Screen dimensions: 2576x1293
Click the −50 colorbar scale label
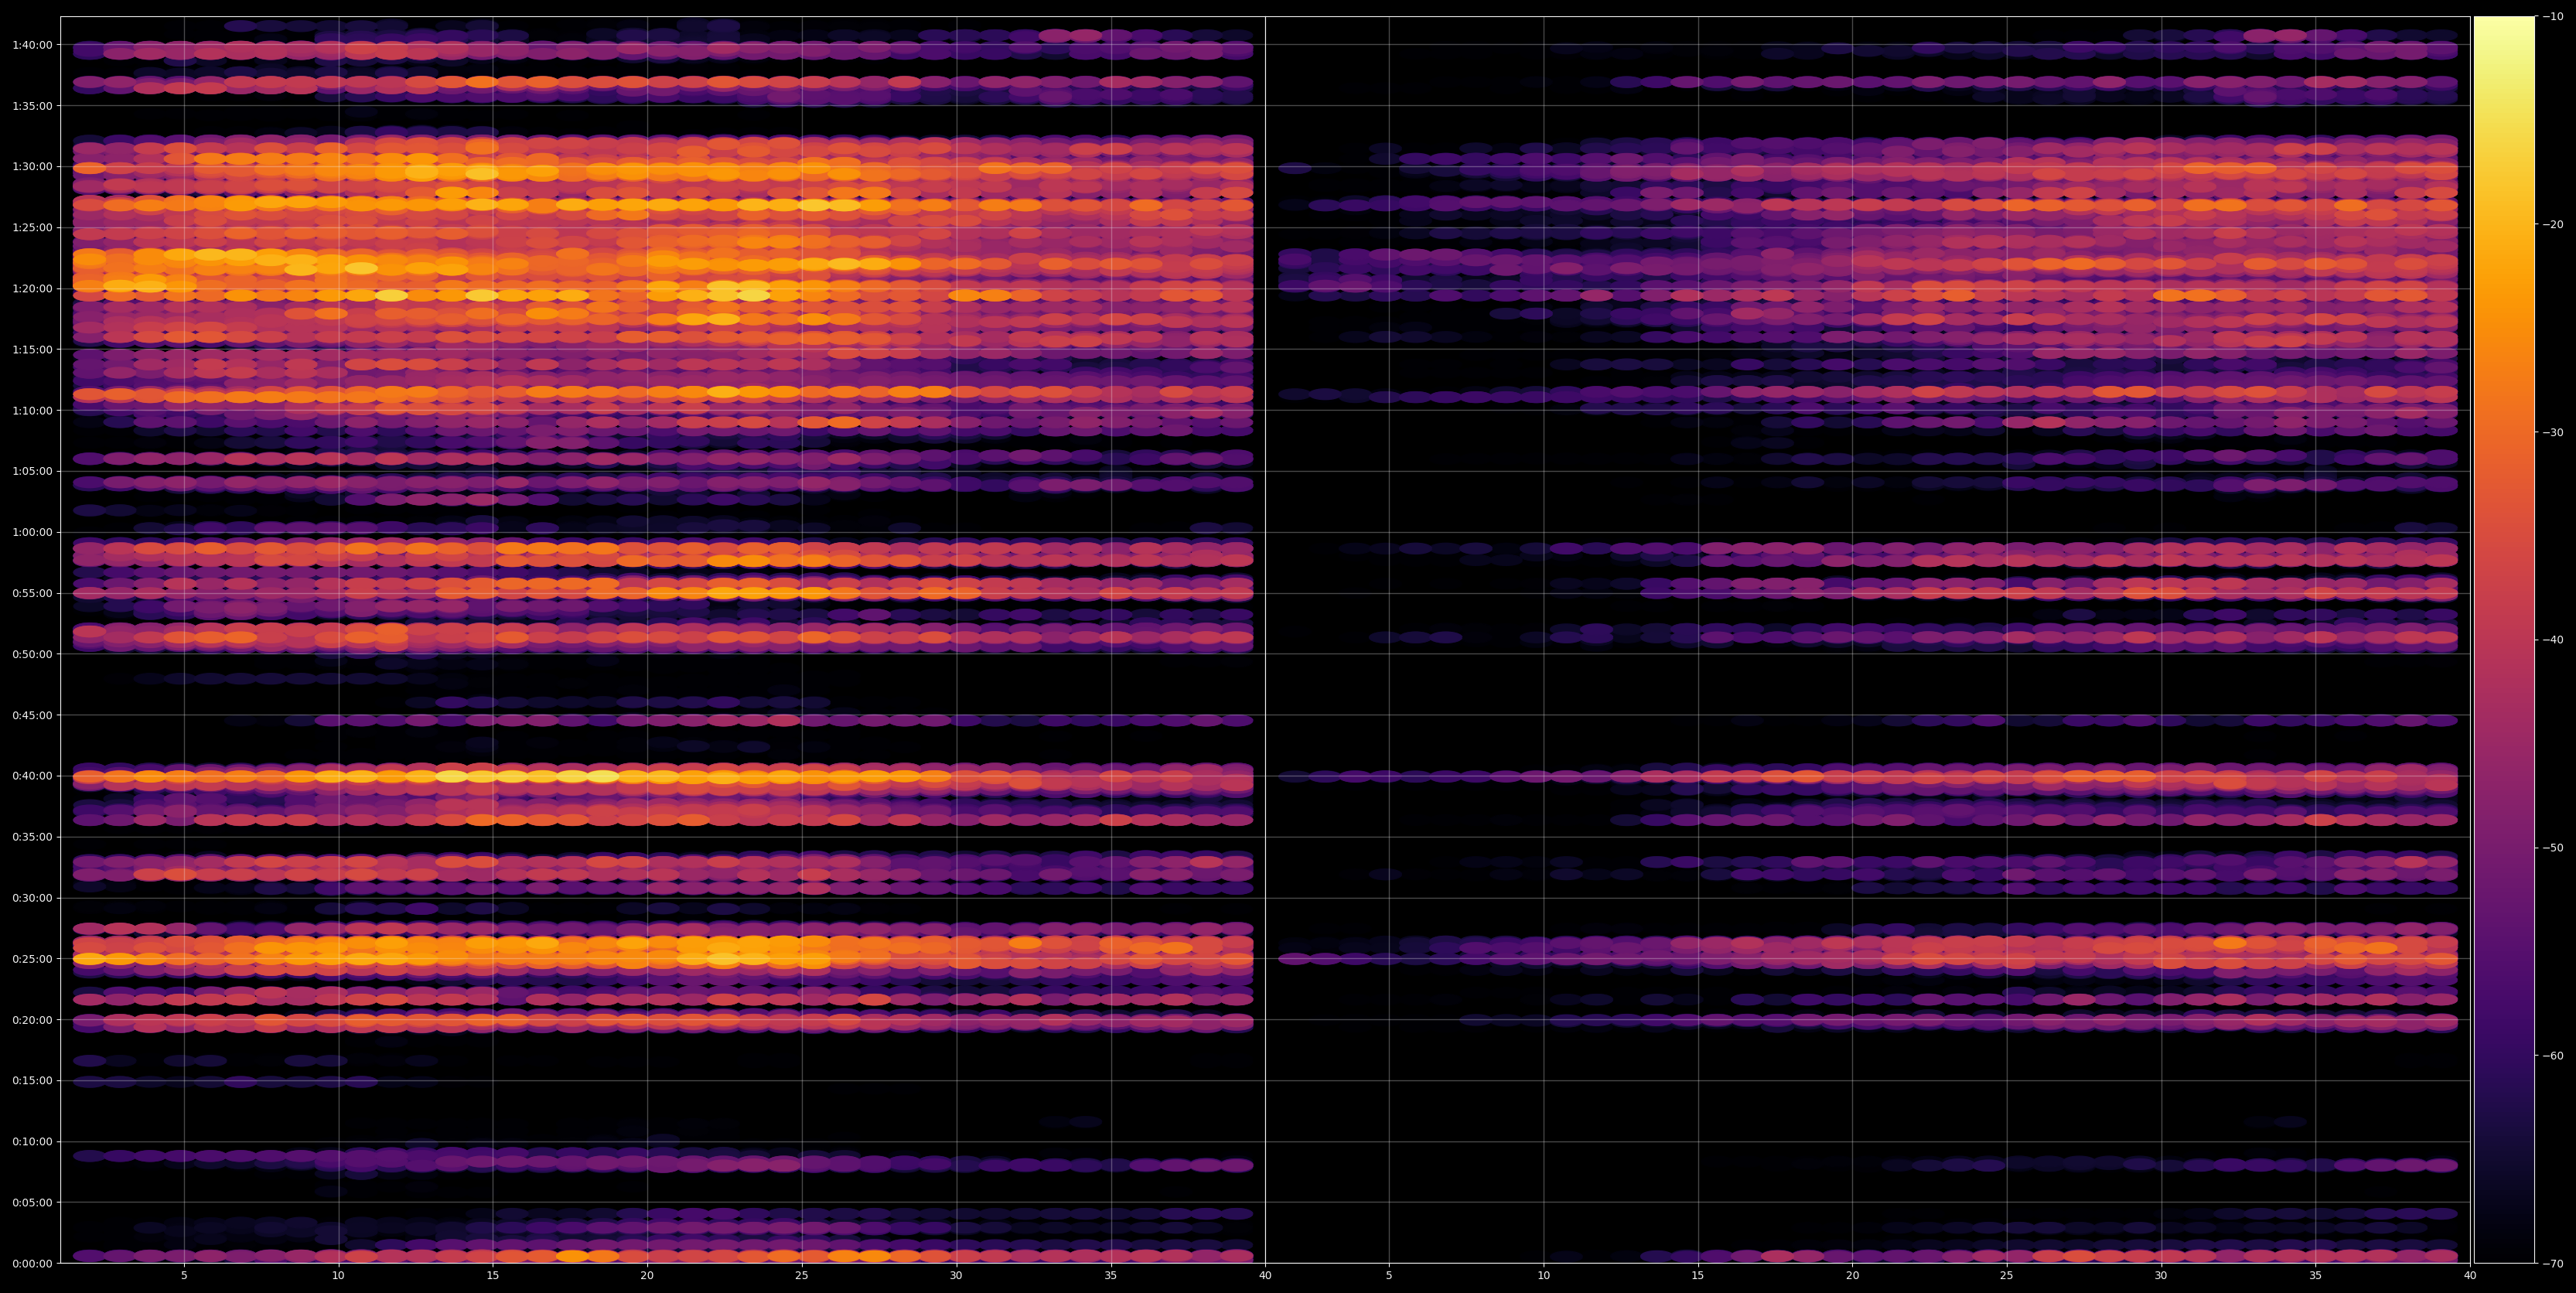[2552, 848]
